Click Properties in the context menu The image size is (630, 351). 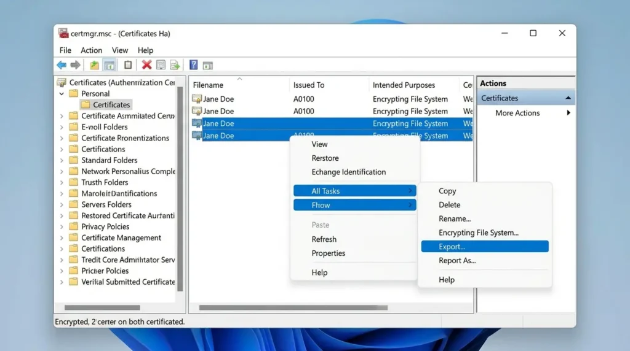329,253
